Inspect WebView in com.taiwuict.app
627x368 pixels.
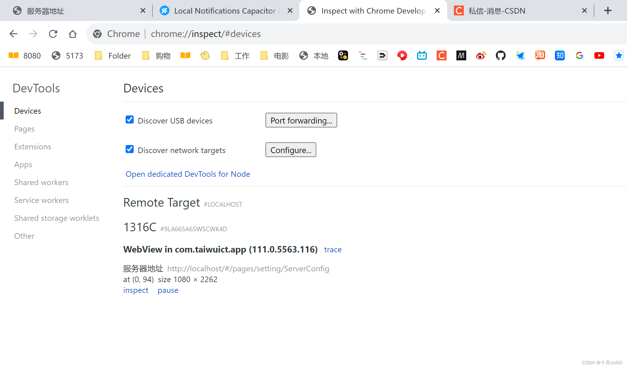(136, 290)
